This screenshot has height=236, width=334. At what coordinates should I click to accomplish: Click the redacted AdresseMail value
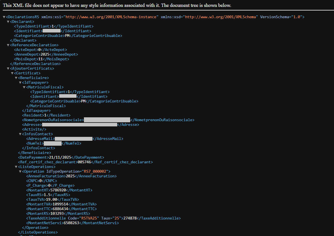point(74,139)
